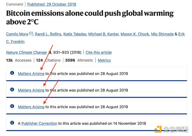
Task: Open author Camilo Mora's link
Action: coord(17,34)
